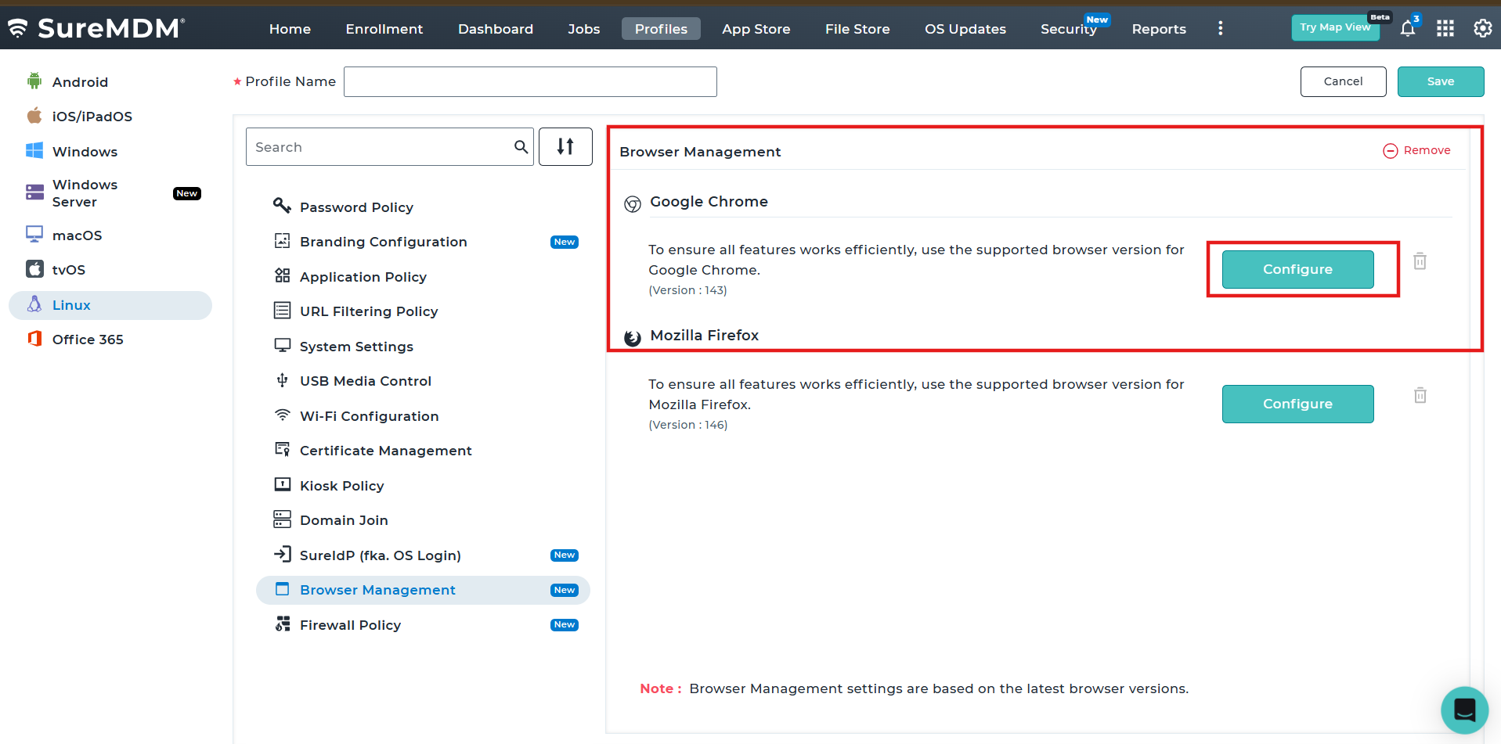Click the Cancel button
This screenshot has width=1501, height=744.
click(1344, 81)
